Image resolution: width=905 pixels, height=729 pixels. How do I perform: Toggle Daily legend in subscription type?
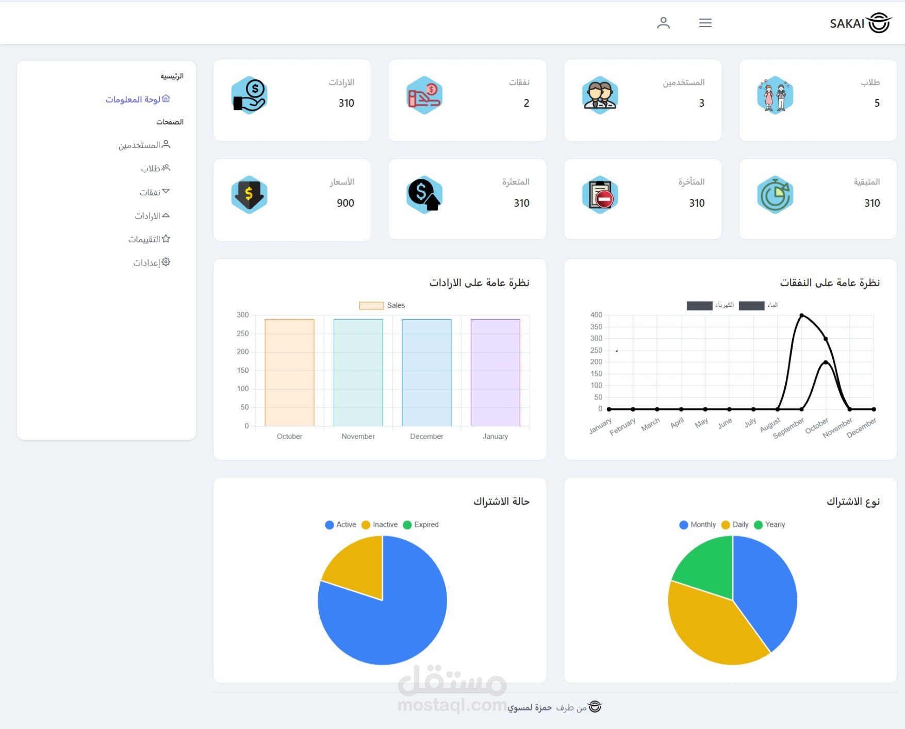pyautogui.click(x=735, y=524)
